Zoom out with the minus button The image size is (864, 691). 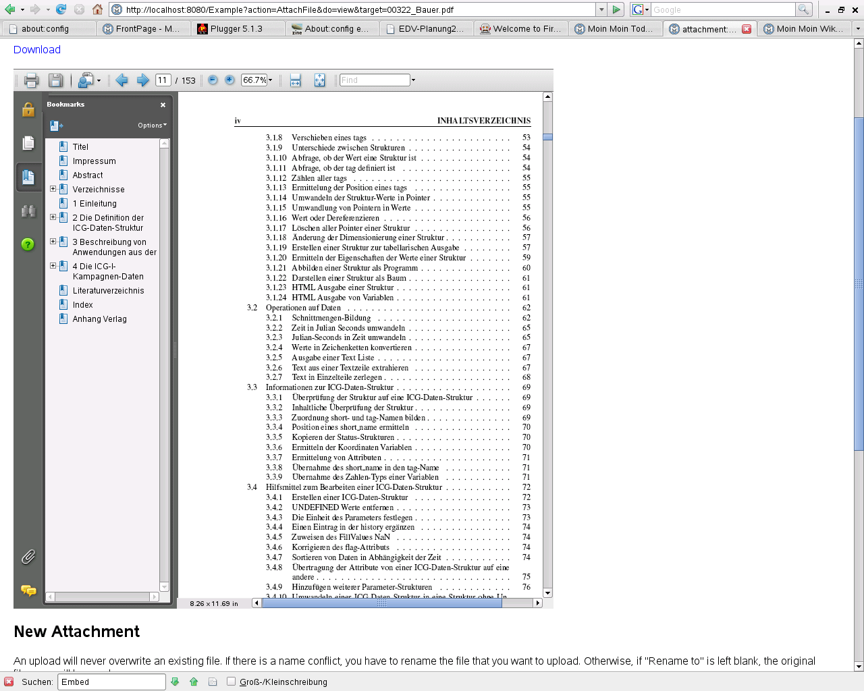[213, 80]
